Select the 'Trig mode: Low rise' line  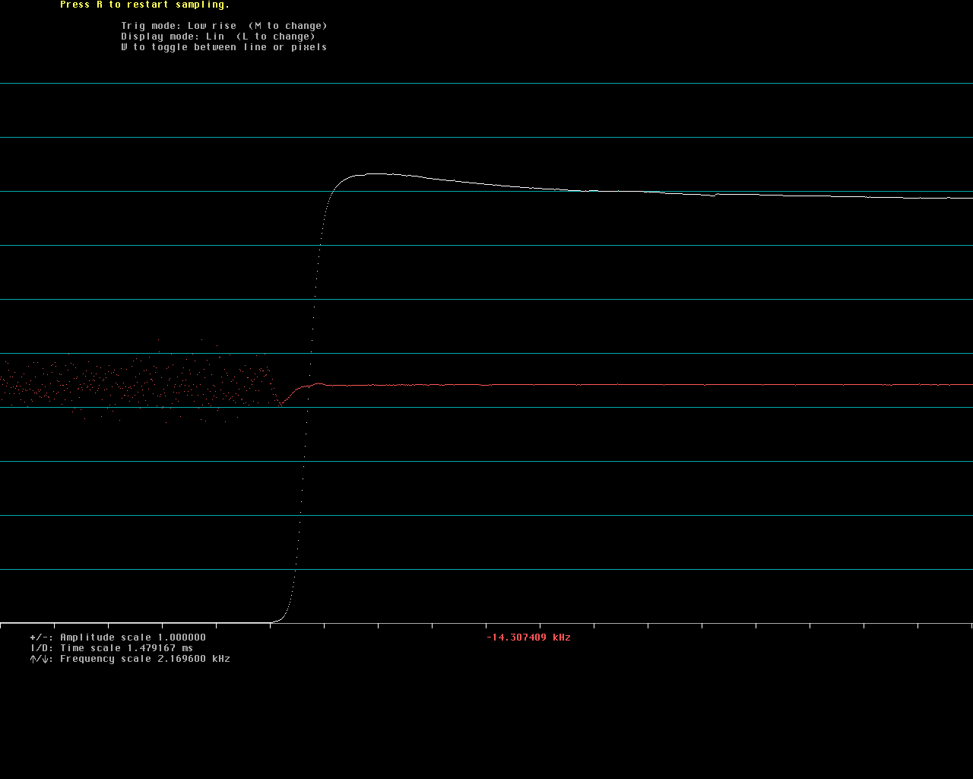(x=224, y=26)
